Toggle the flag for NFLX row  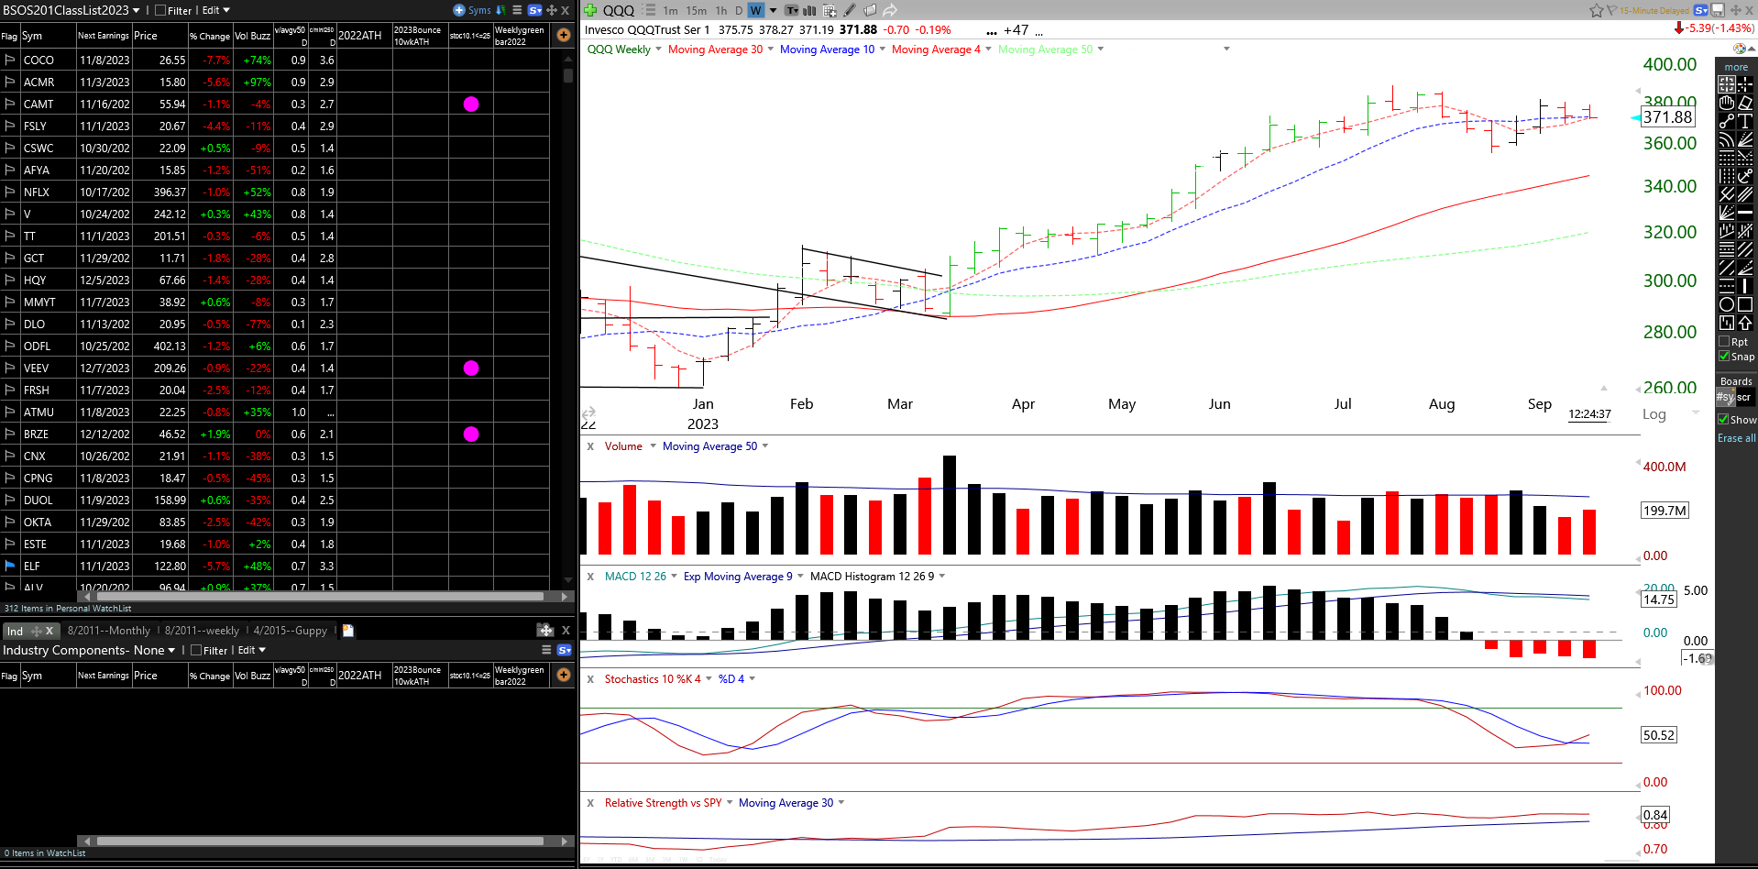tap(10, 192)
